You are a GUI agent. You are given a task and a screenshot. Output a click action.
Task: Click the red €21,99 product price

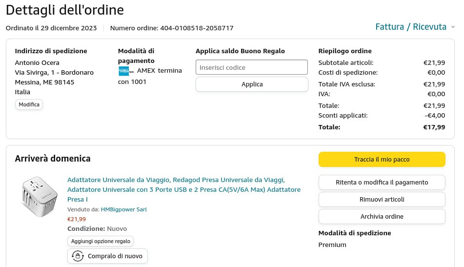(x=77, y=219)
